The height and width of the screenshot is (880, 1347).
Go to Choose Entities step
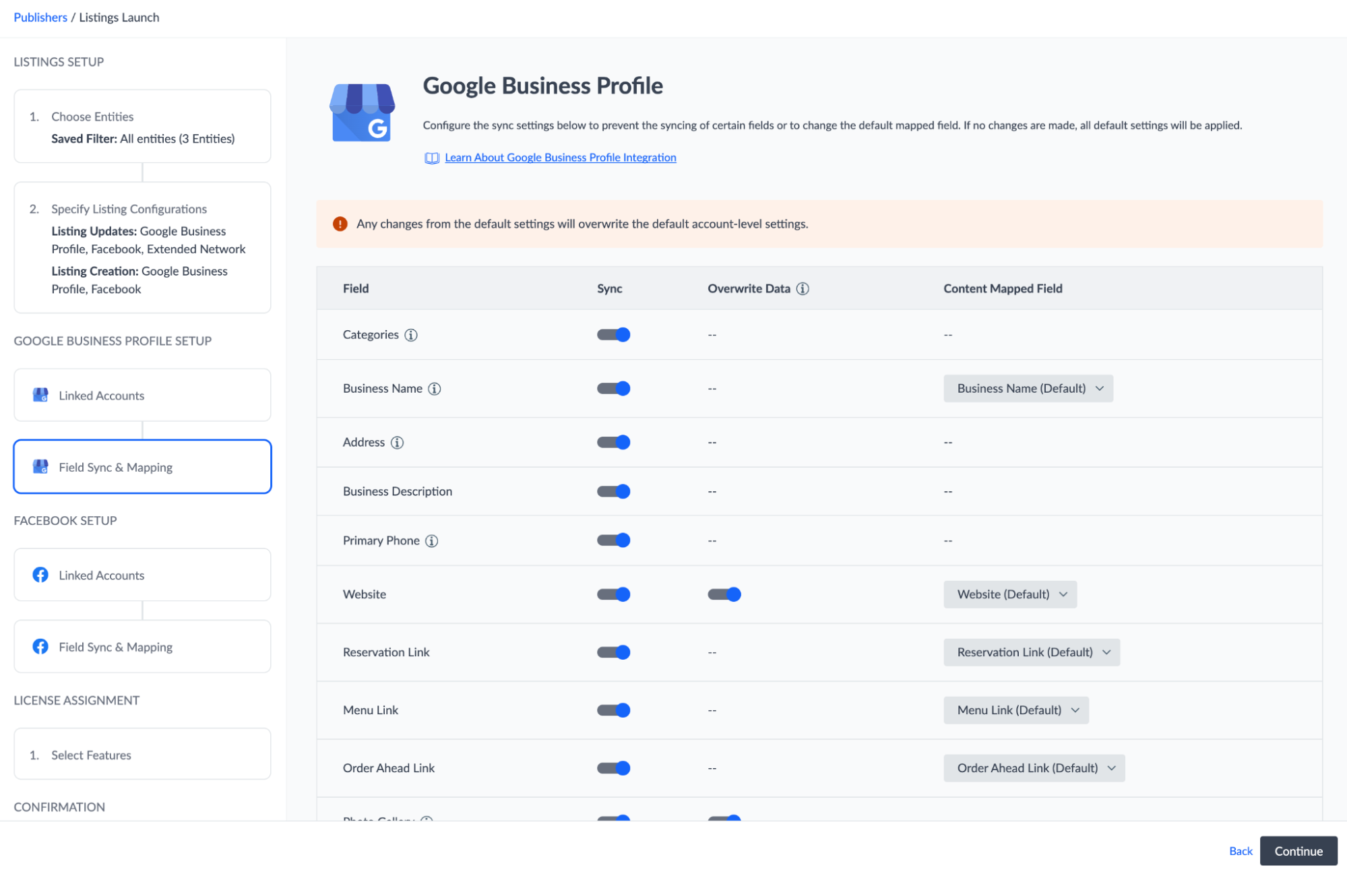[142, 127]
